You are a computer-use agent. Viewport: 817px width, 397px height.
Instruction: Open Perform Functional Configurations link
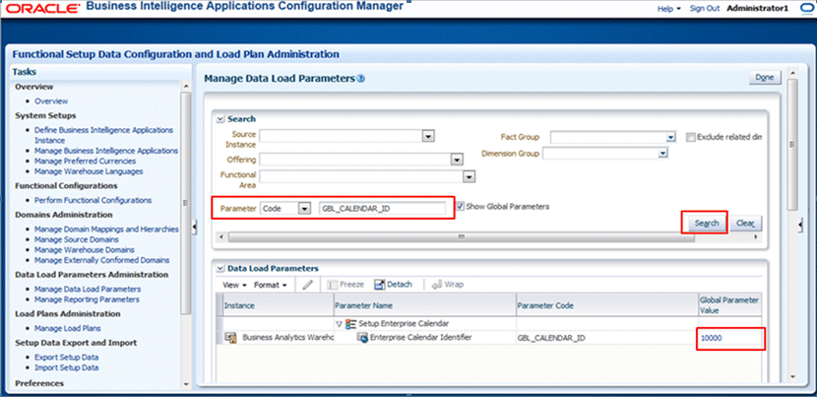pyautogui.click(x=93, y=200)
